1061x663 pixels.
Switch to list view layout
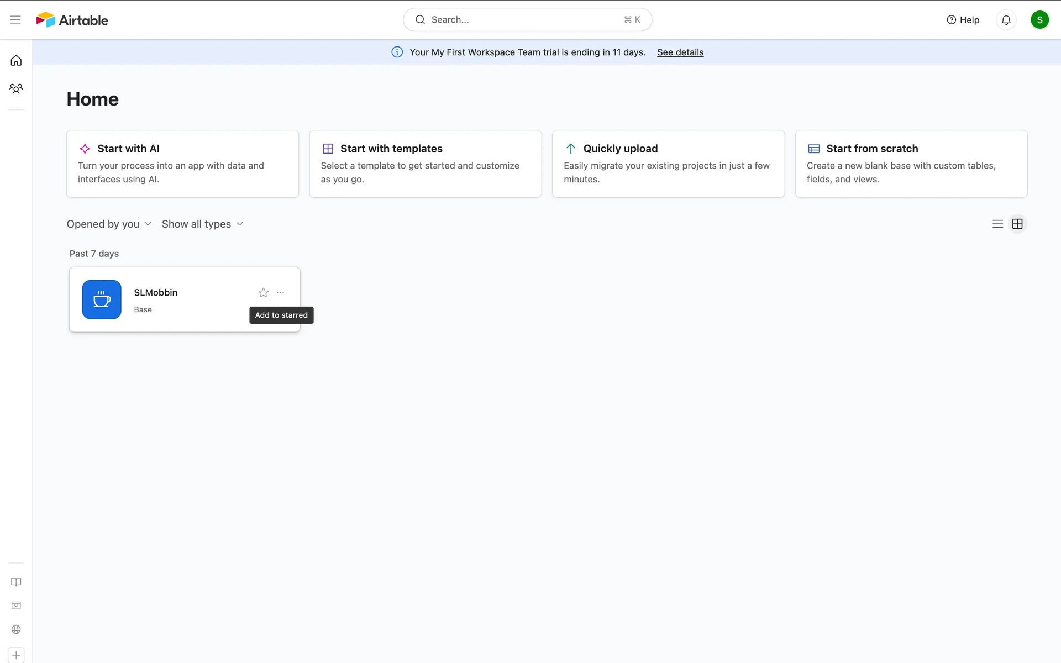pyautogui.click(x=997, y=224)
